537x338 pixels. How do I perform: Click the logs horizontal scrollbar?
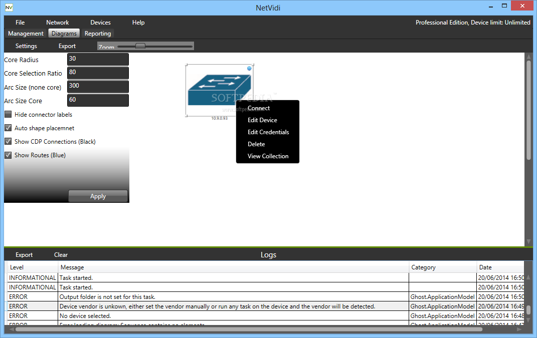click(249, 329)
